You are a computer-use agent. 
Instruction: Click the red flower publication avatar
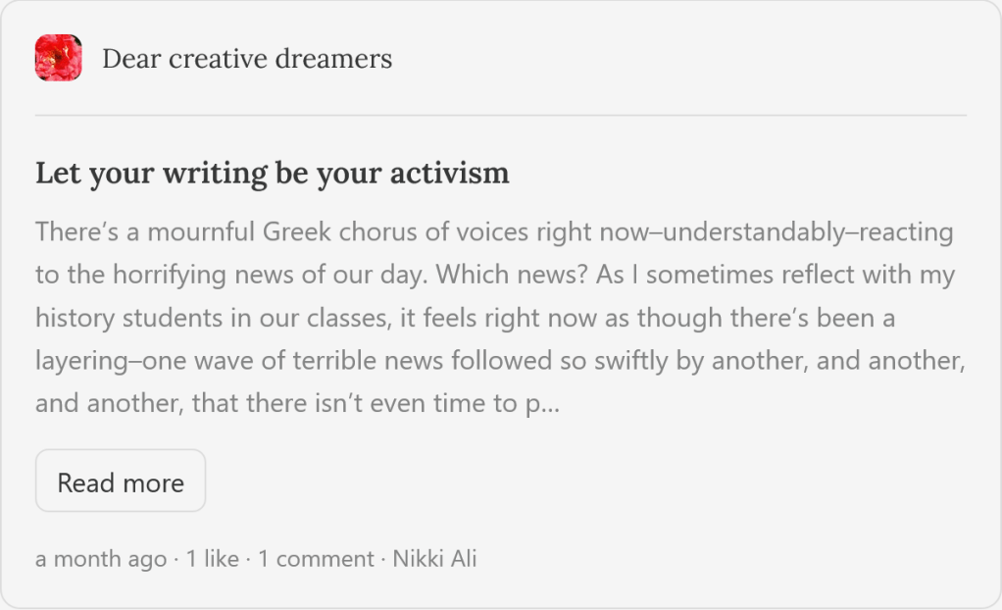[58, 58]
